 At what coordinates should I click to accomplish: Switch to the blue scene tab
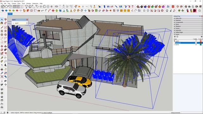click(10, 14)
